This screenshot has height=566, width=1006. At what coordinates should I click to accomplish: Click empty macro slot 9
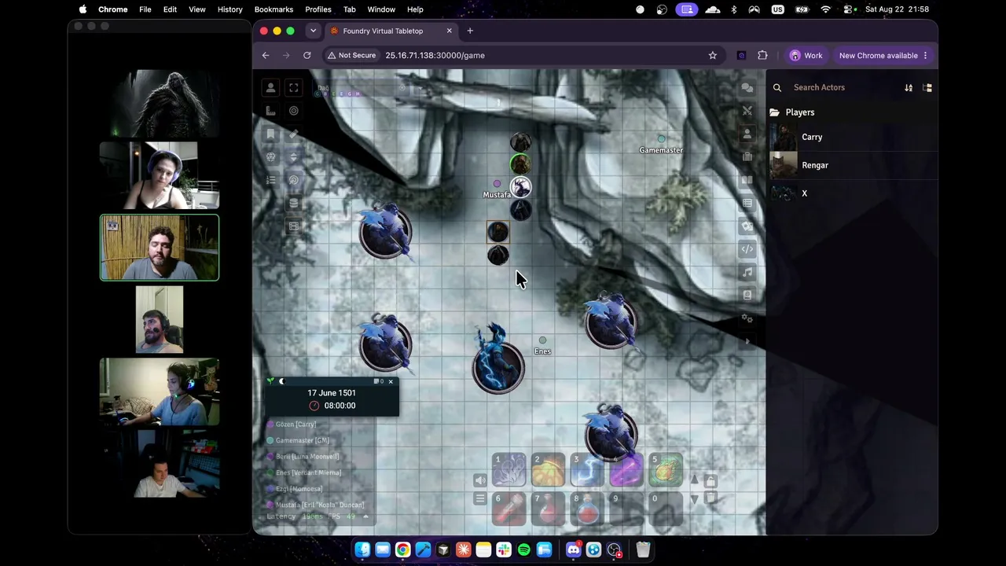click(627, 509)
